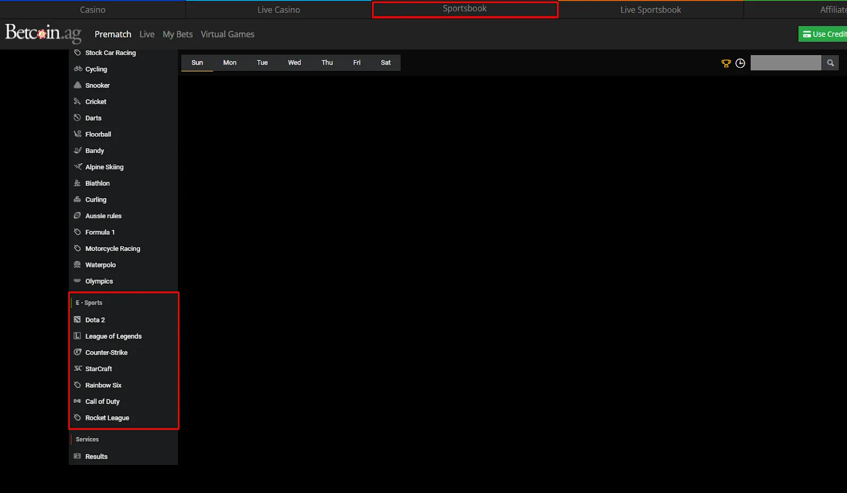Click the Biathlon label

tap(97, 183)
